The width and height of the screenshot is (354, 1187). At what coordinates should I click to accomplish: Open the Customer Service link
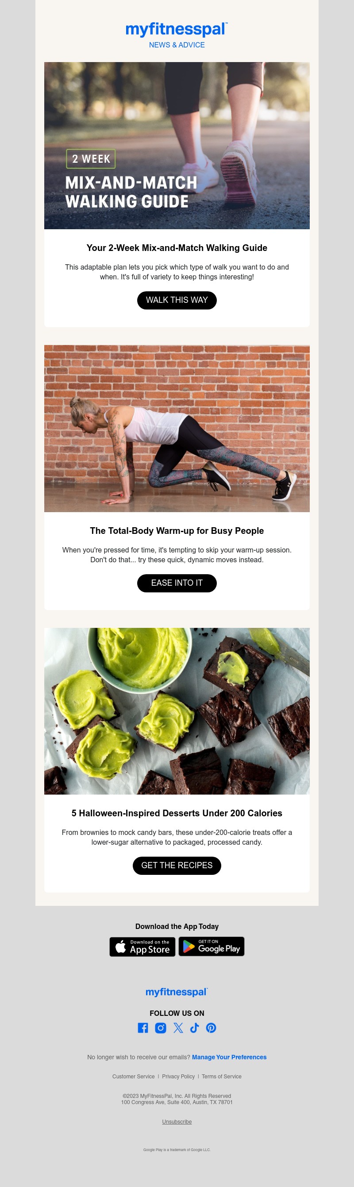133,1077
